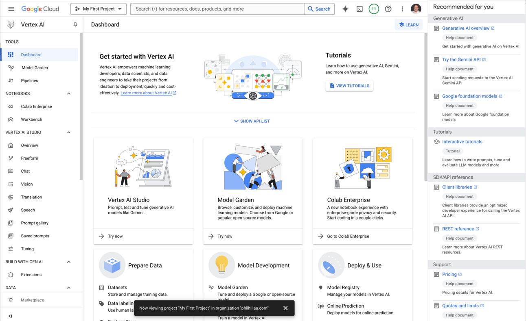Click the Translation globe icon
526x321 pixels.
tap(11, 197)
